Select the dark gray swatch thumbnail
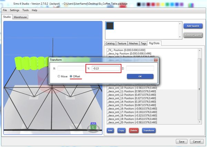Screen dimensions: 207x147 pyautogui.click(x=110, y=26)
